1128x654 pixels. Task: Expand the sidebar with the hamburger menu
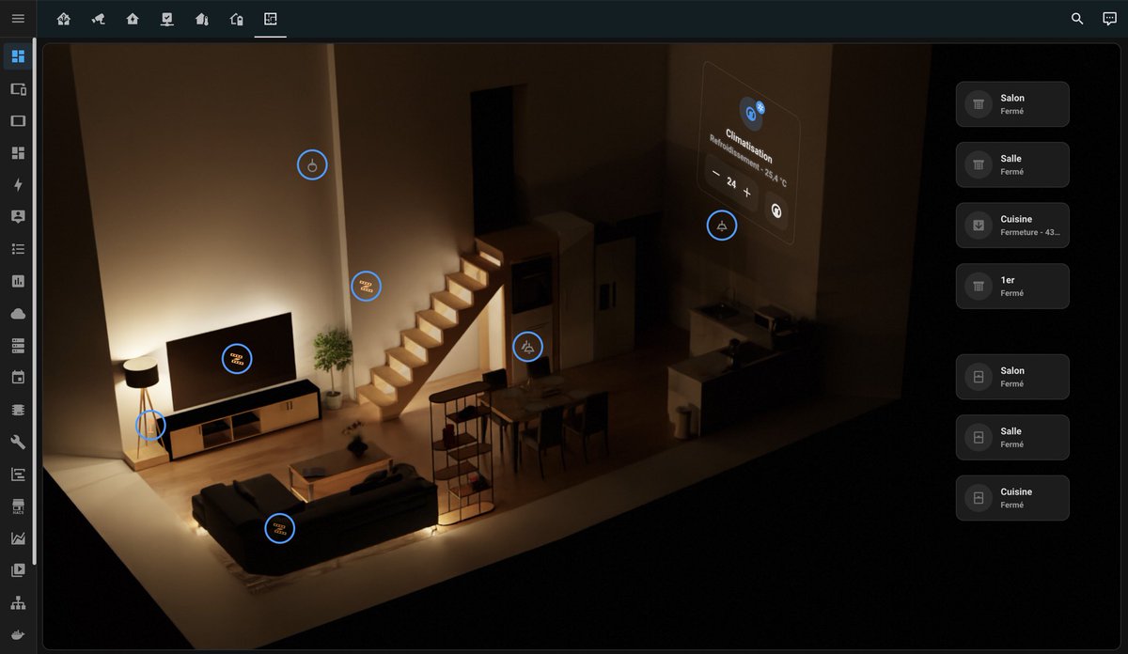tap(17, 18)
